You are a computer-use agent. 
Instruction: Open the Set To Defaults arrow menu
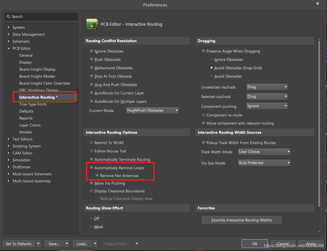39,244
